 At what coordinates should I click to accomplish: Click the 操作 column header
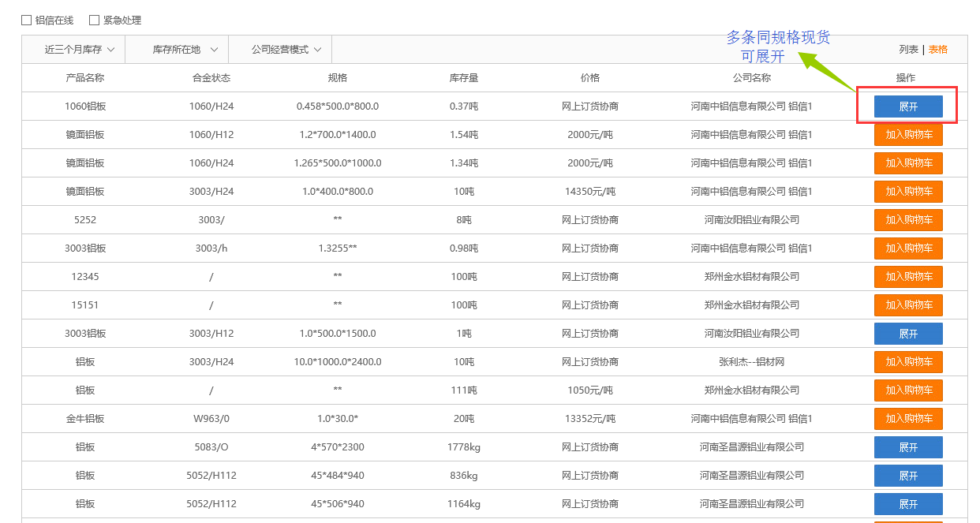906,78
